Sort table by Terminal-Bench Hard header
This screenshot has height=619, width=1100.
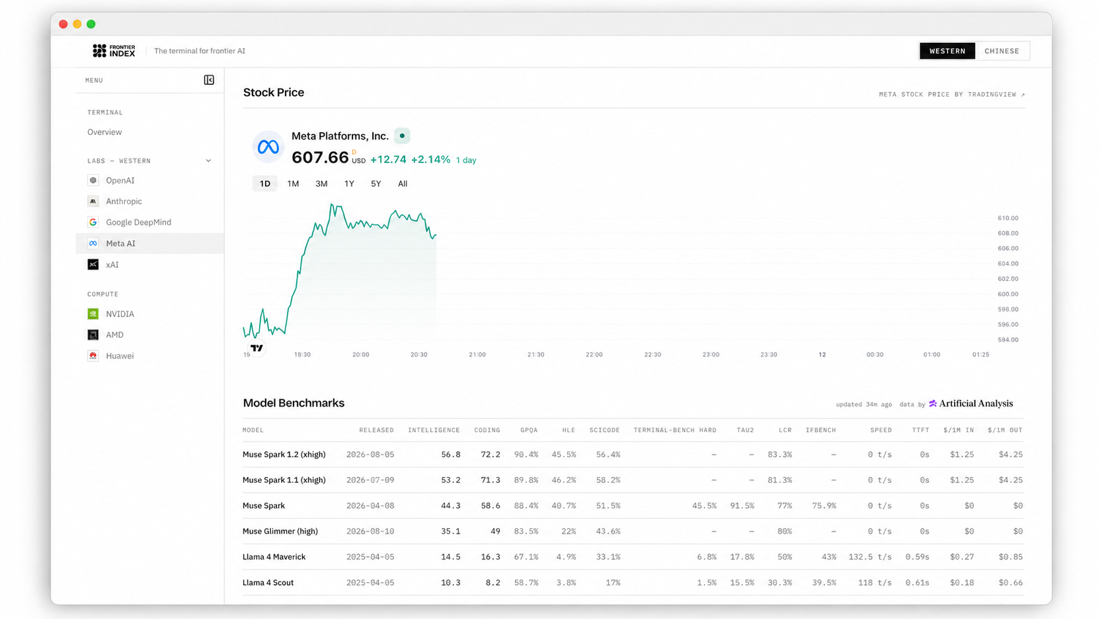point(675,430)
